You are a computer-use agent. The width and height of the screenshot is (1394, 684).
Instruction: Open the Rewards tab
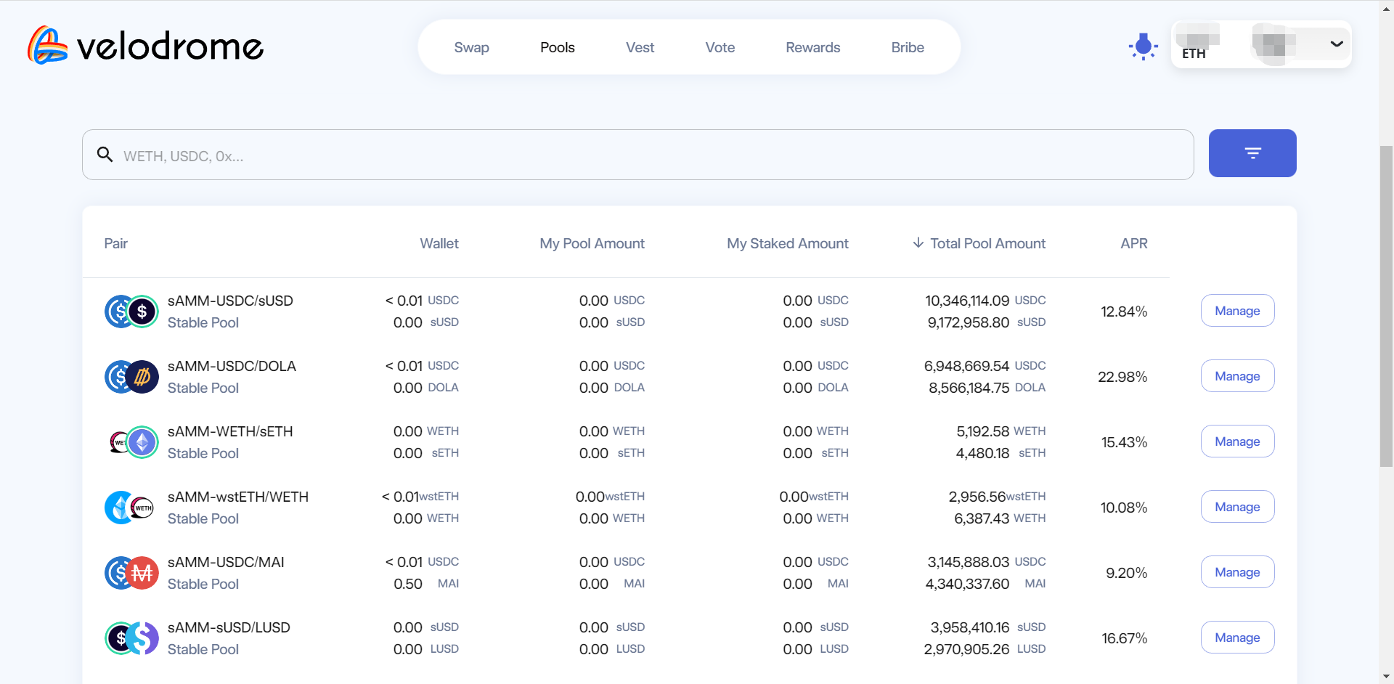813,47
